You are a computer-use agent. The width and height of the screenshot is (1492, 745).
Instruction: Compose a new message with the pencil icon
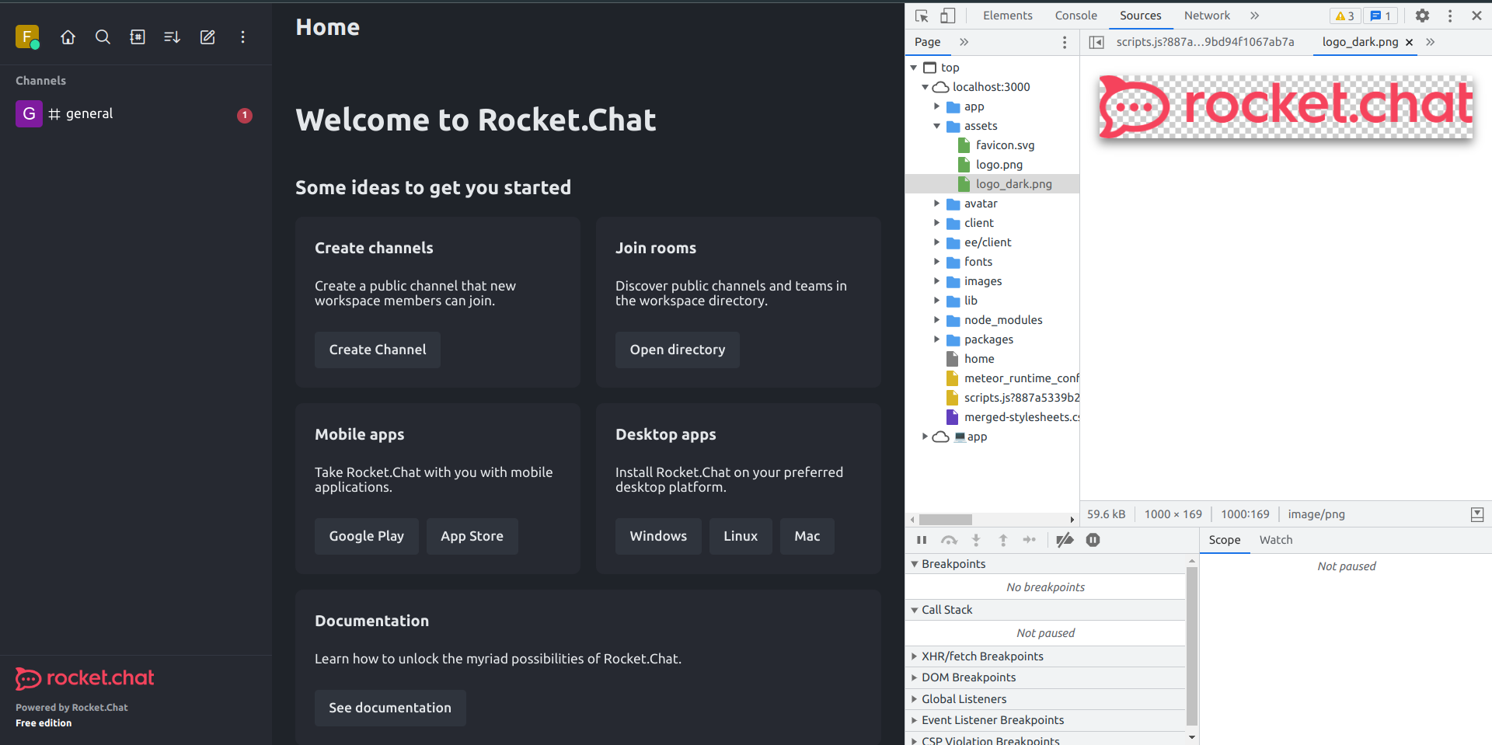click(207, 37)
